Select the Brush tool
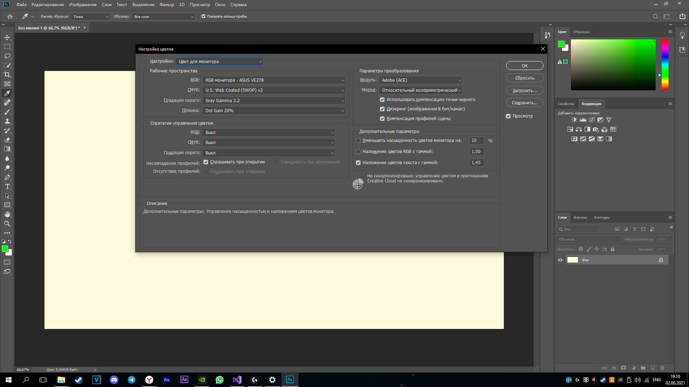The width and height of the screenshot is (689, 387). click(7, 112)
